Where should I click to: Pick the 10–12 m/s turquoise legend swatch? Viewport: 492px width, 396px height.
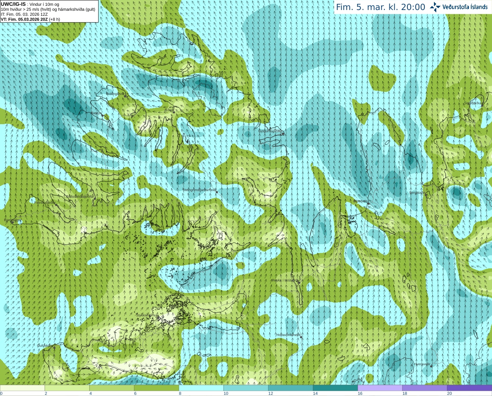tap(246, 388)
